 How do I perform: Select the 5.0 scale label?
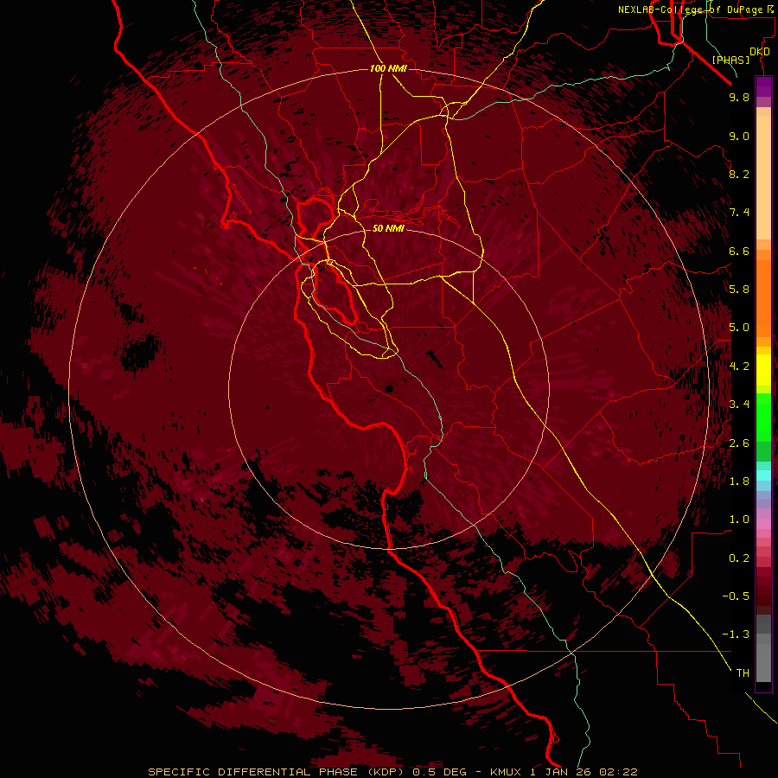pos(739,328)
